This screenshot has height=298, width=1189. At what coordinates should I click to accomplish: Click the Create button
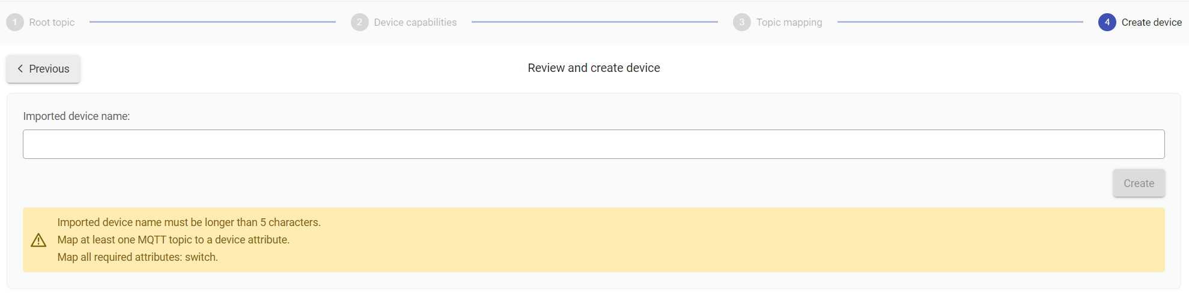(1139, 183)
